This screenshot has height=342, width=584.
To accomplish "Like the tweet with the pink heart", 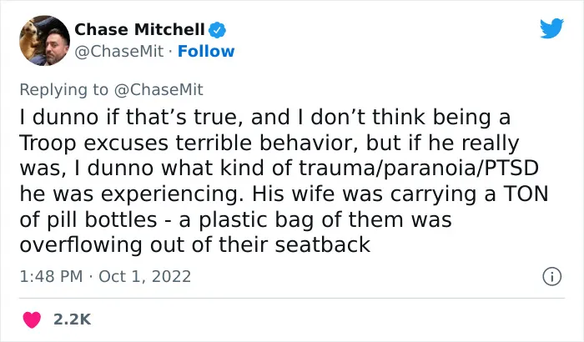I will coord(32,319).
